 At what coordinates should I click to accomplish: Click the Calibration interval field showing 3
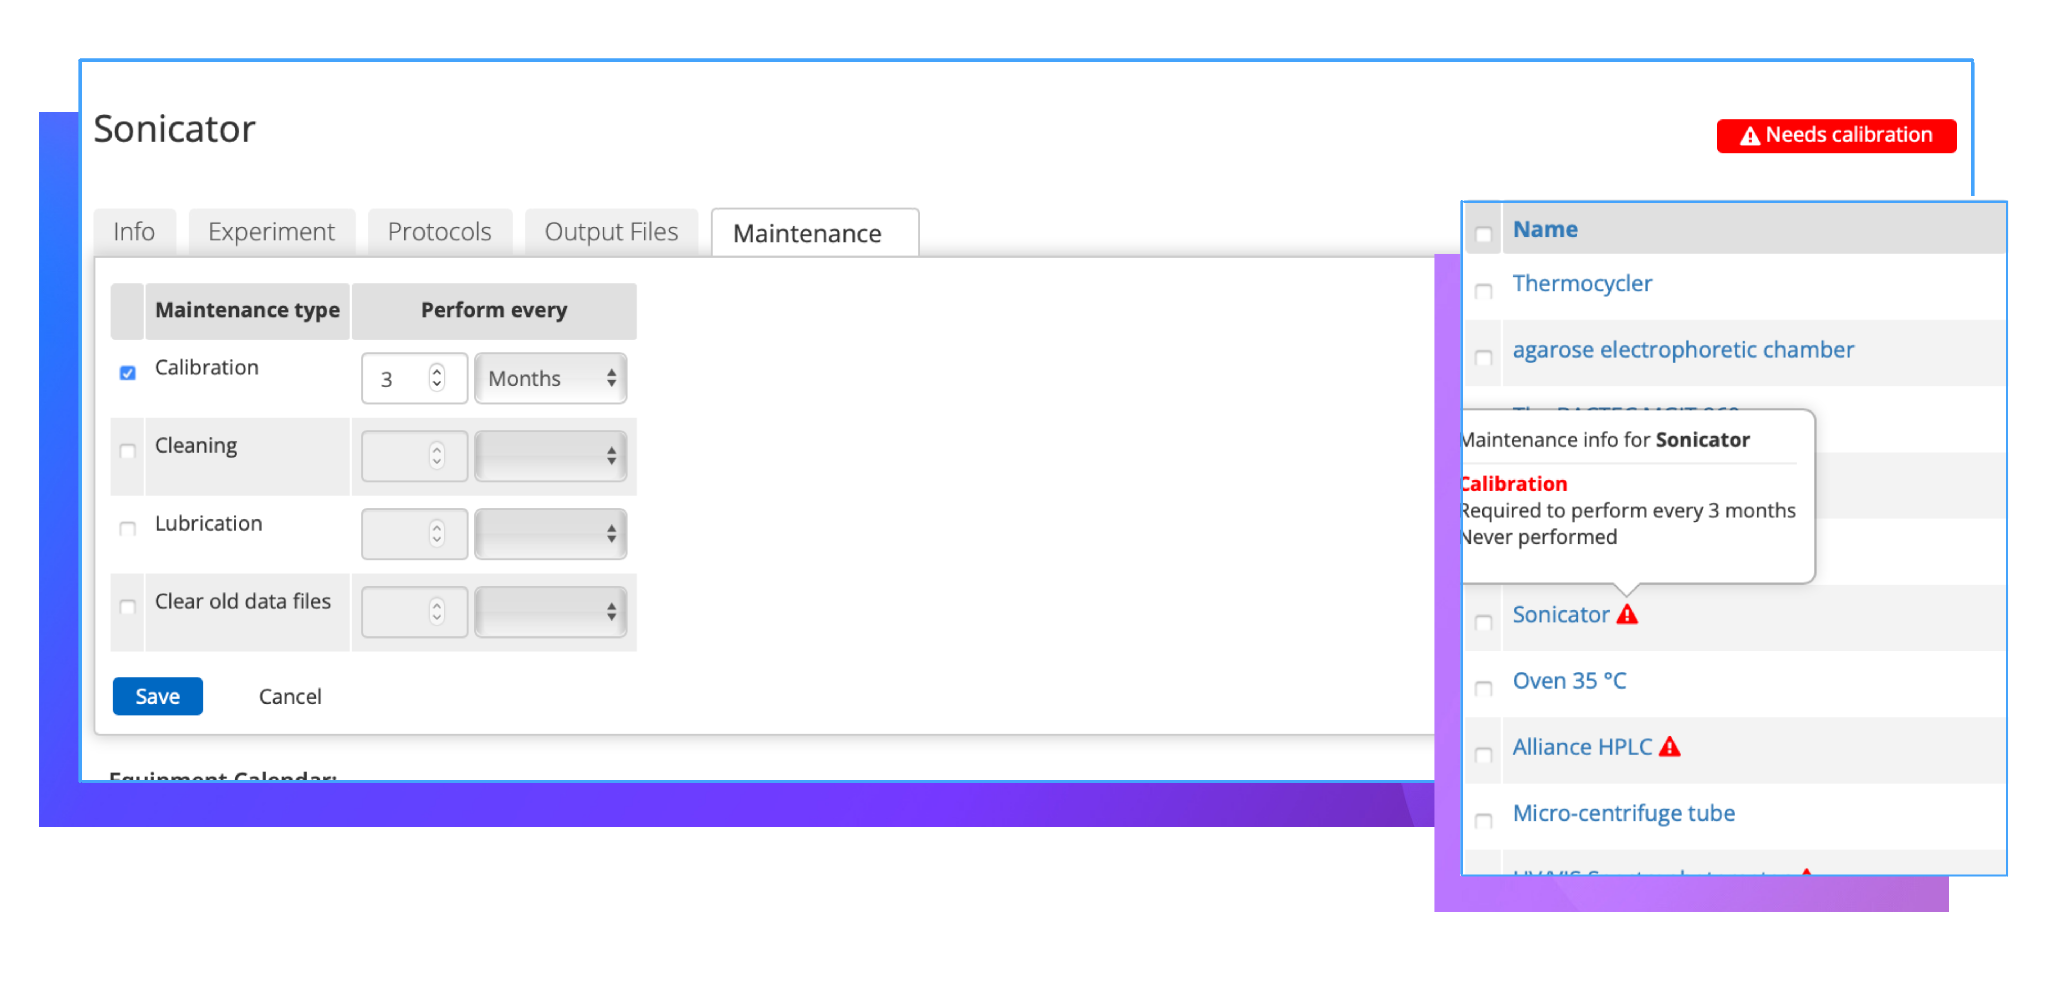414,378
